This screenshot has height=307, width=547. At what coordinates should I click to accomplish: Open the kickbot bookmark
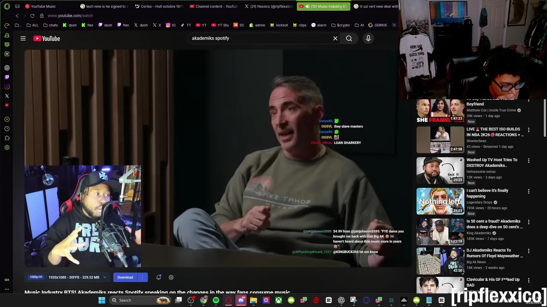(x=279, y=25)
